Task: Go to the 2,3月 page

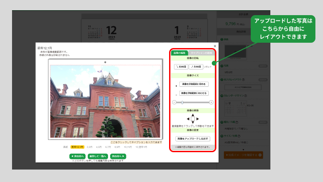Action: [90, 146]
